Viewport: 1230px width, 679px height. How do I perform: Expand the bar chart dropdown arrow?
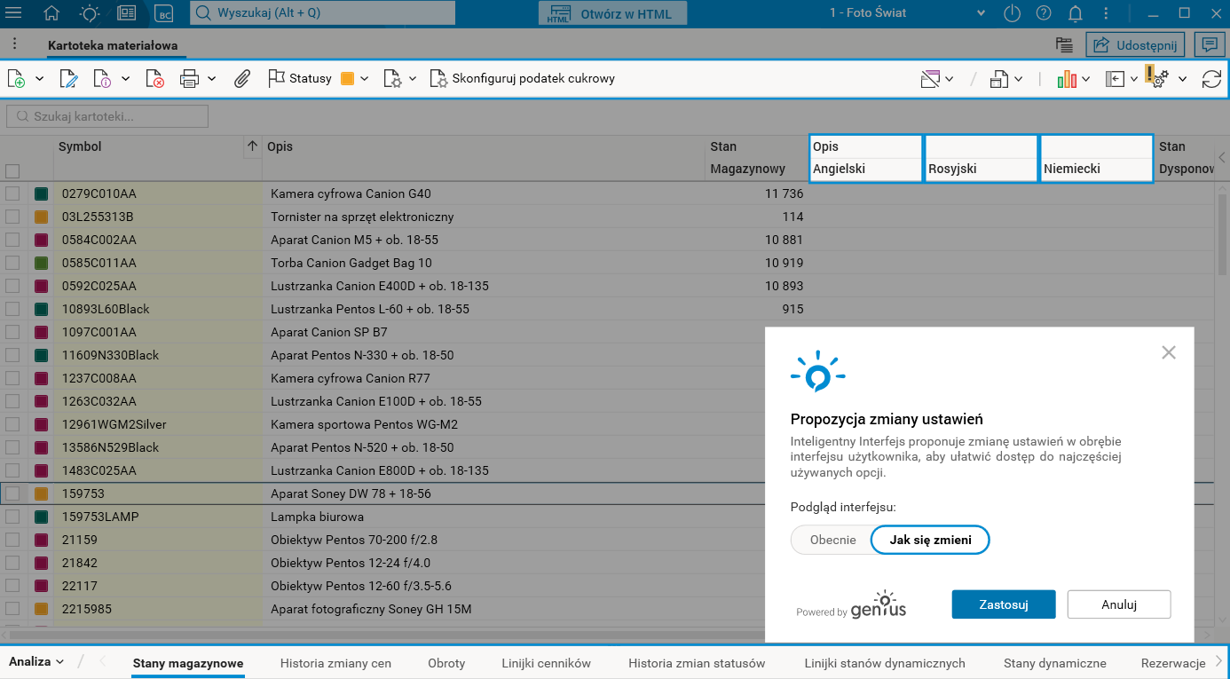1085,79
